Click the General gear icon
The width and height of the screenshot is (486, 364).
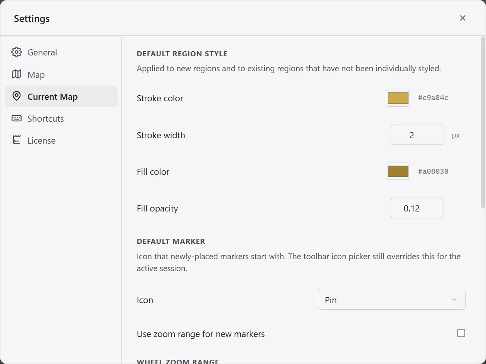point(17,52)
